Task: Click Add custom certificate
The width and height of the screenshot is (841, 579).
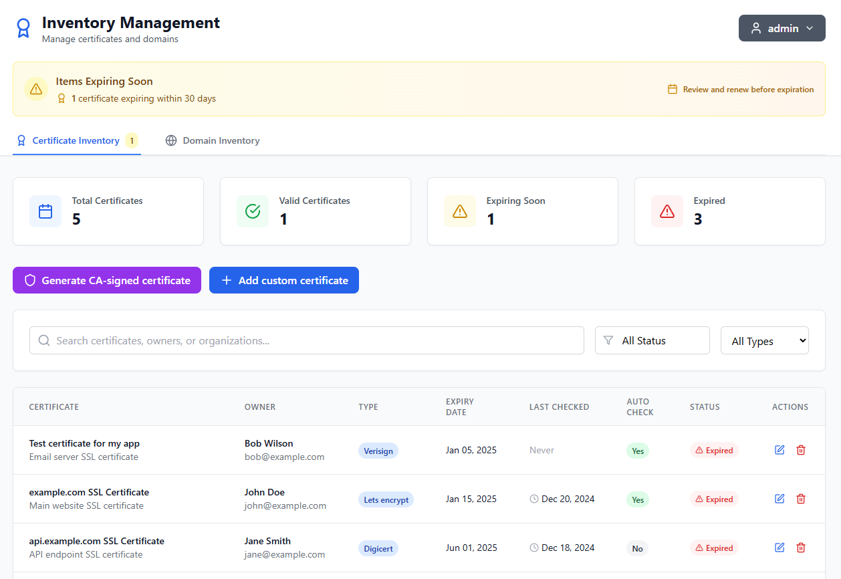Action: (x=283, y=280)
